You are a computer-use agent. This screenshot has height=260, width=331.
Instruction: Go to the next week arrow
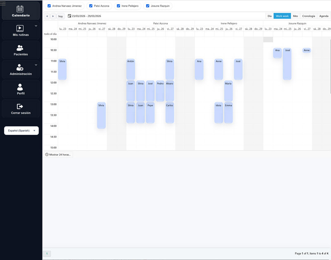53,16
